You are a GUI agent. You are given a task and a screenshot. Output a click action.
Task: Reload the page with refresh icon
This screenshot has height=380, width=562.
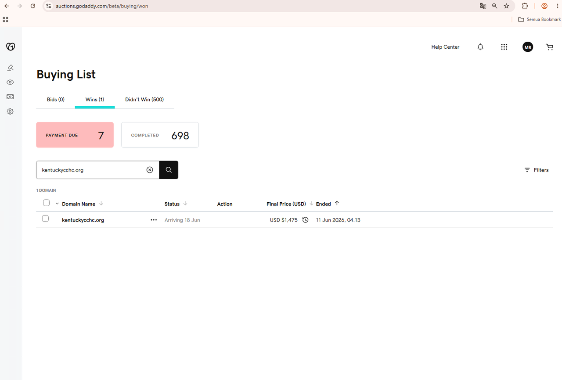pos(33,6)
